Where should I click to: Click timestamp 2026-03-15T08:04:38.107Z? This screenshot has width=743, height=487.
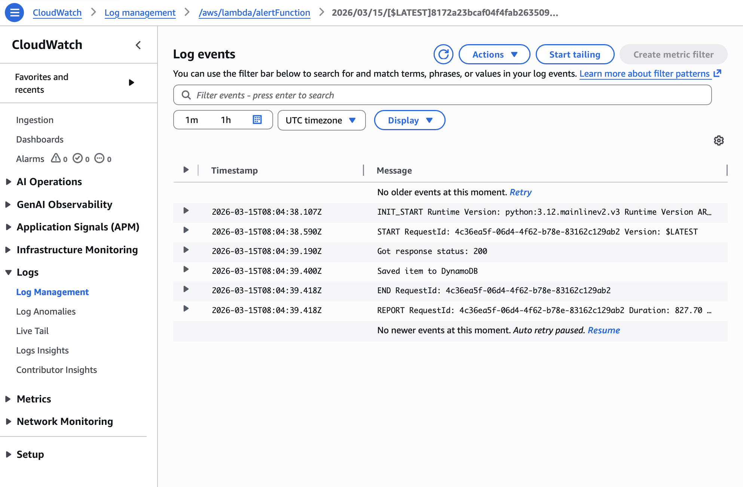coord(267,212)
